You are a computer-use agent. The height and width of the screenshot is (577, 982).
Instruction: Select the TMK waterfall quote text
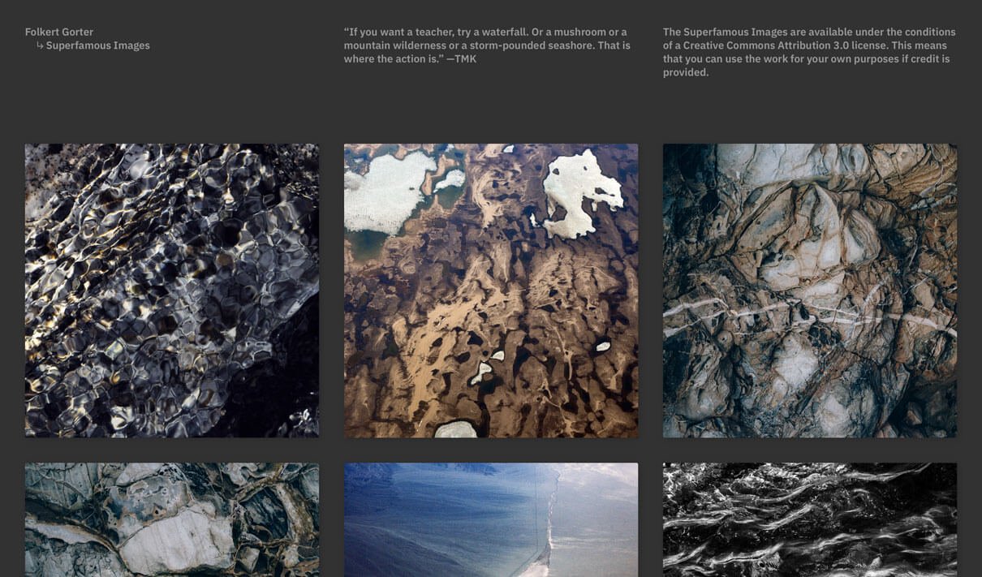[487, 45]
